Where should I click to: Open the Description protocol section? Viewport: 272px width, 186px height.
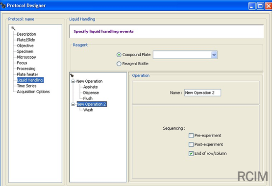pyautogui.click(x=26, y=34)
